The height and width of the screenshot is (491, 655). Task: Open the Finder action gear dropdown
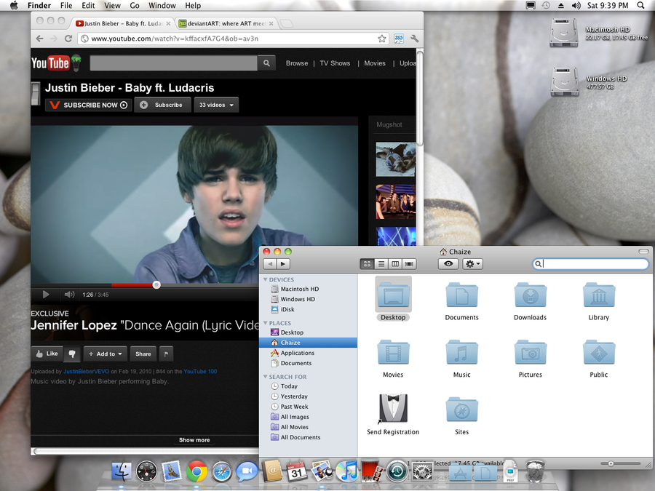click(x=472, y=264)
